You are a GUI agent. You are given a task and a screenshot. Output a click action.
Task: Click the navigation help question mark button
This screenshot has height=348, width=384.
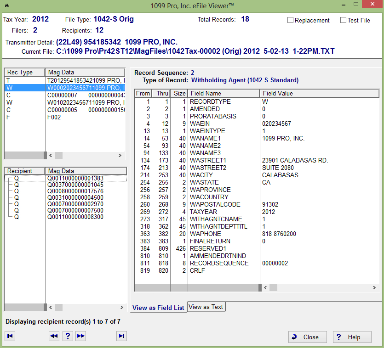[68, 337]
